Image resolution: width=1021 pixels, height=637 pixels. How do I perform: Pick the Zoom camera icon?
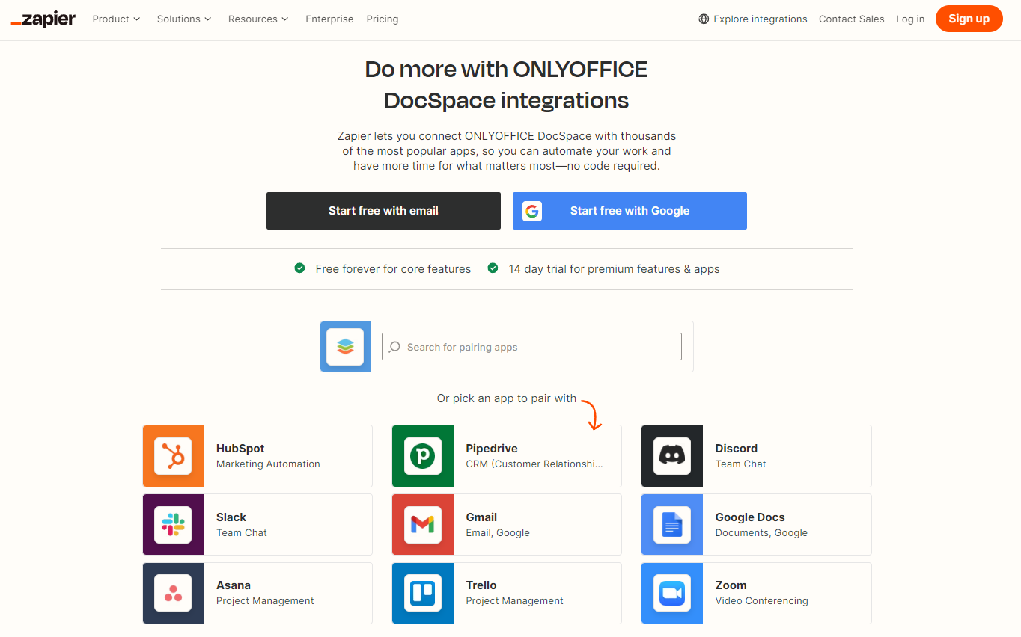671,593
